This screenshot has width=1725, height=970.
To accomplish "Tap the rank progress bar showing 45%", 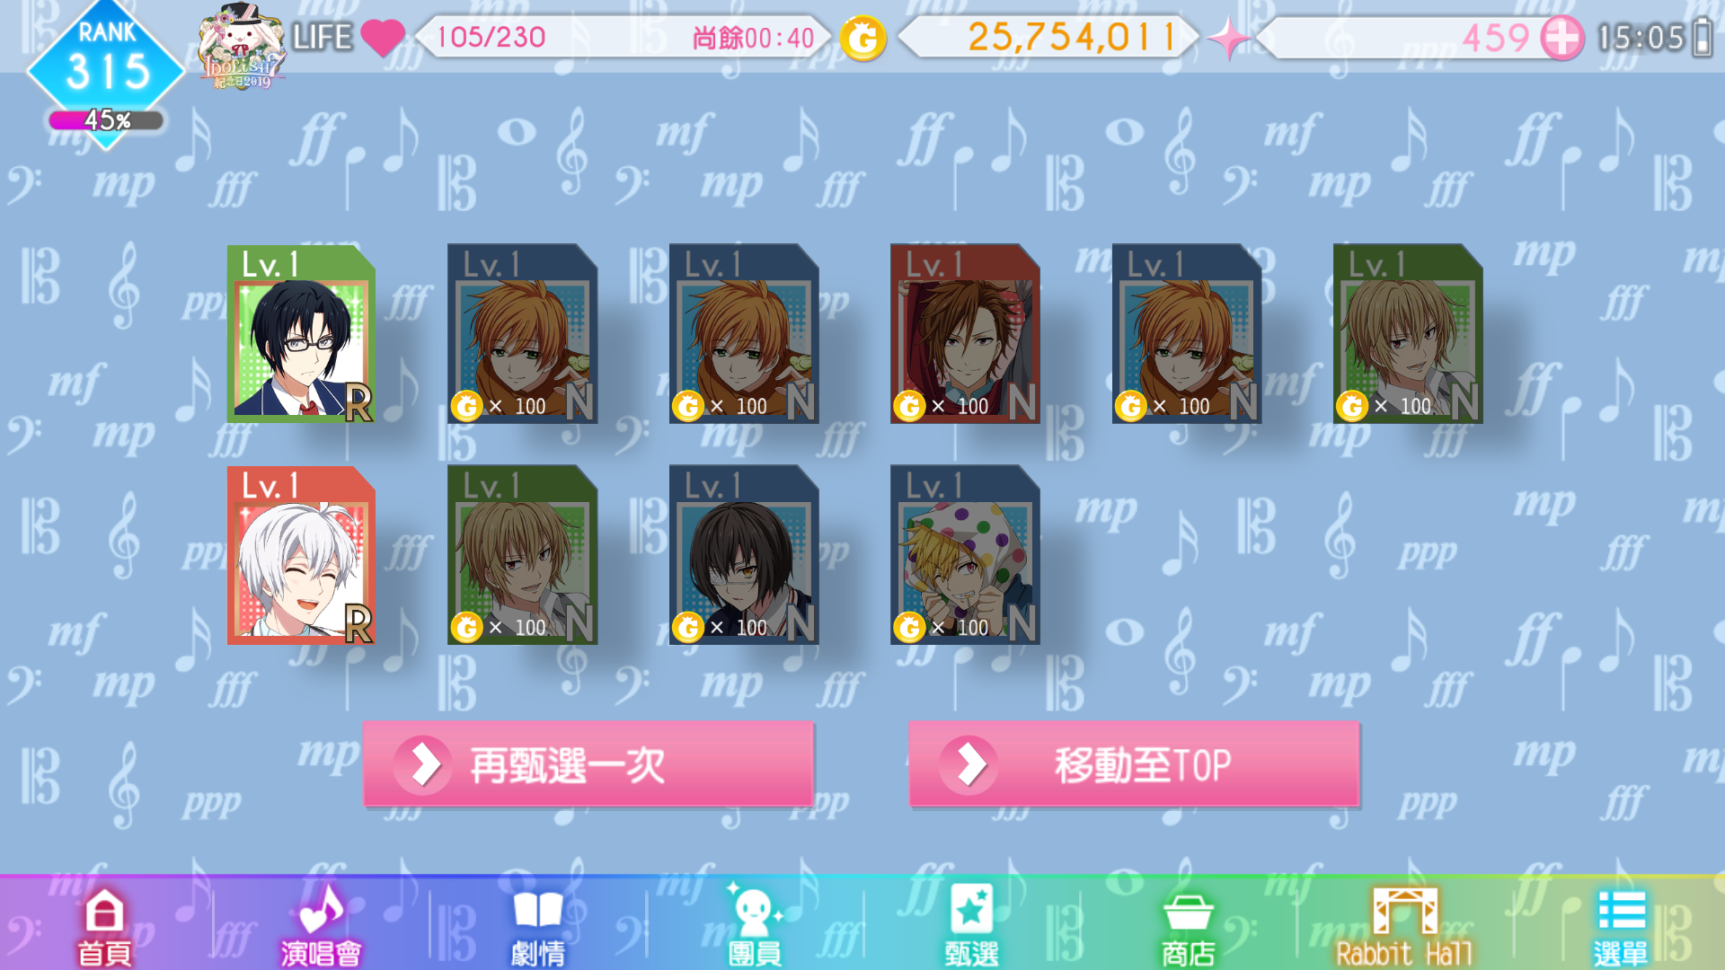I will 106,119.
